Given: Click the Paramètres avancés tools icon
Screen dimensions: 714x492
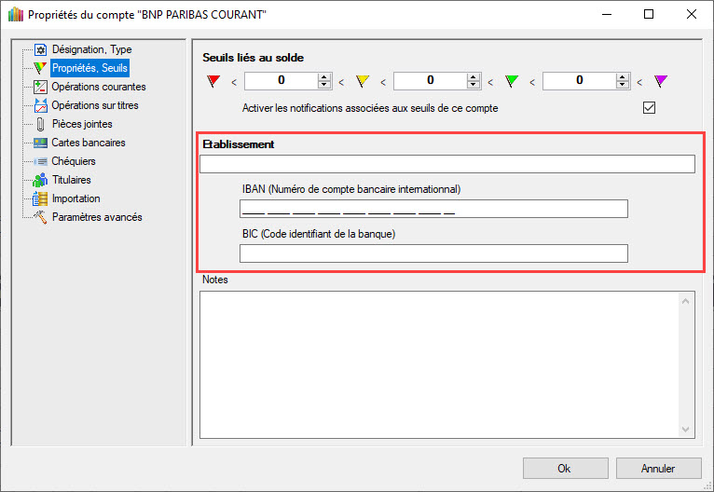Looking at the screenshot, I should click(x=40, y=217).
